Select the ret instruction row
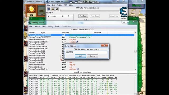This screenshot has width=169, height=95. (x=81, y=60)
